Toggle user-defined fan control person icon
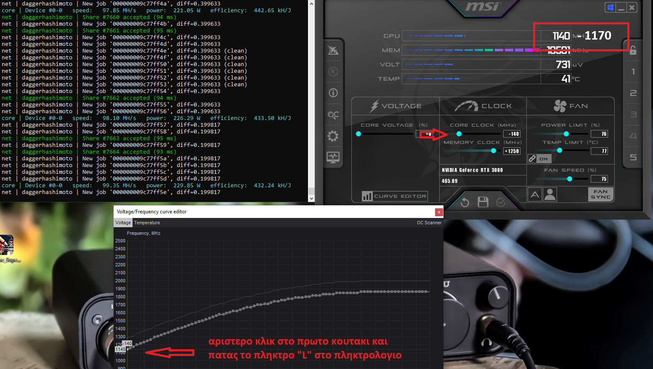 [x=550, y=194]
